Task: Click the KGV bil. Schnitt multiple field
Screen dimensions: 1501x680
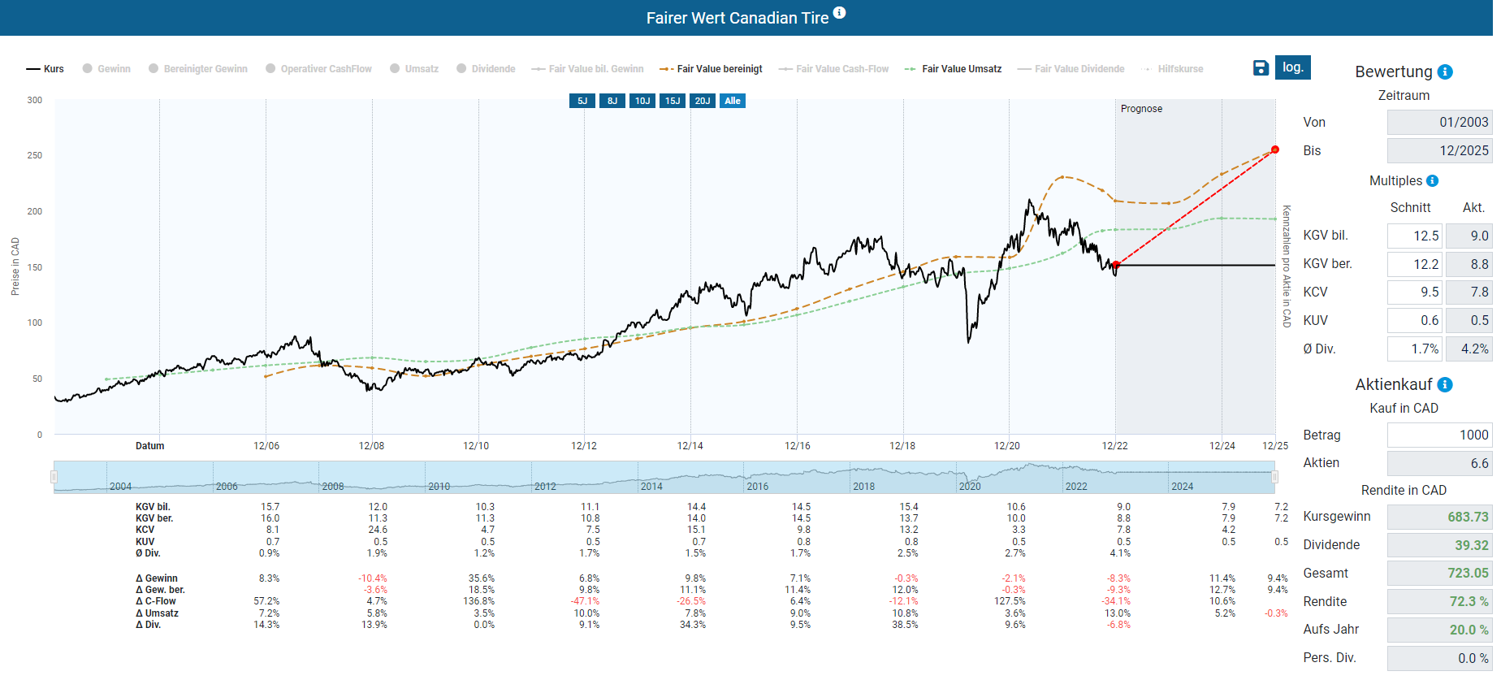Action: click(1414, 236)
